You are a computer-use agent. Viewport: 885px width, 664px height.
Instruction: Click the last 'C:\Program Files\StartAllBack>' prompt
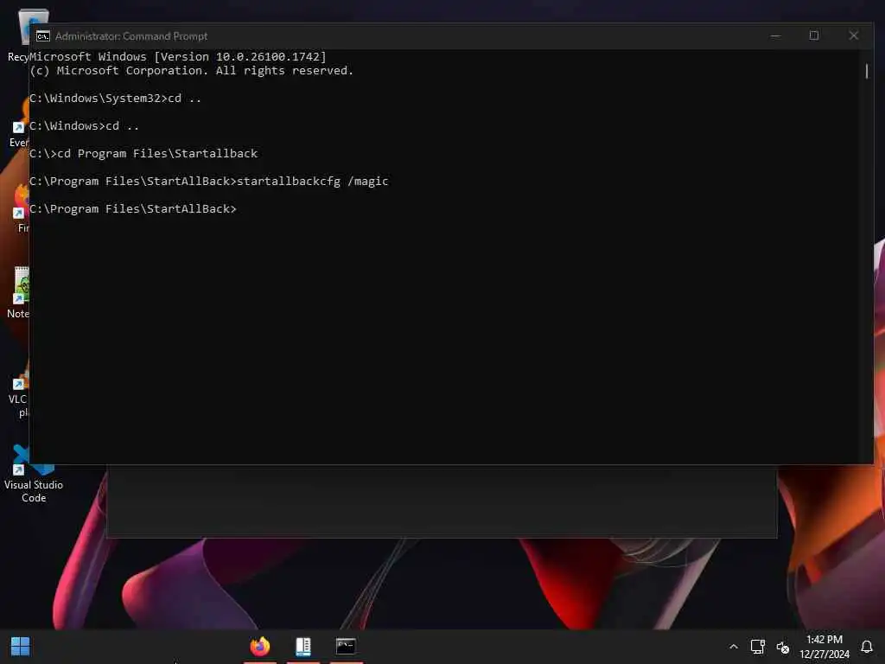133,209
